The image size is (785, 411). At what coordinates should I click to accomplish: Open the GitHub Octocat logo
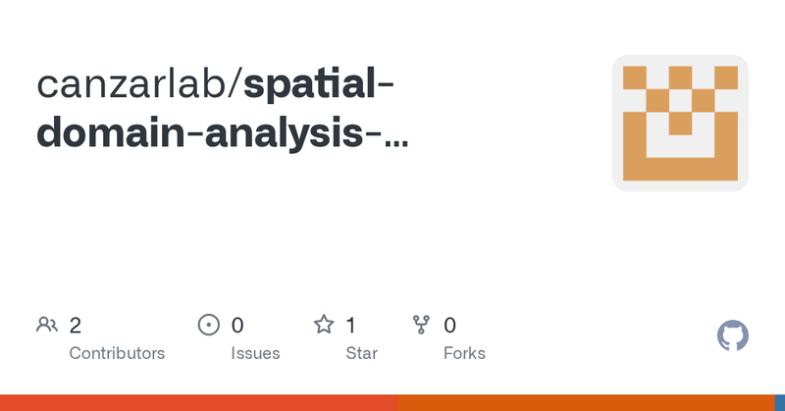(732, 335)
